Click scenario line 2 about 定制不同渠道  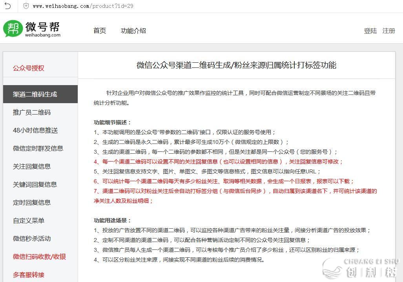[202, 240]
